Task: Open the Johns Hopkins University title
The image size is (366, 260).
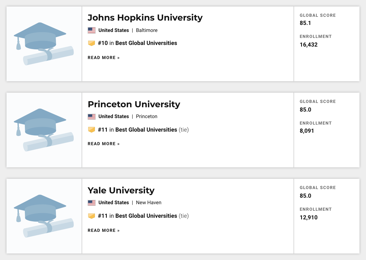Action: pos(145,18)
